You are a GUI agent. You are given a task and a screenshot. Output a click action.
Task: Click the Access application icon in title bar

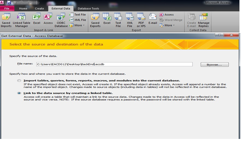[x=2, y=2]
